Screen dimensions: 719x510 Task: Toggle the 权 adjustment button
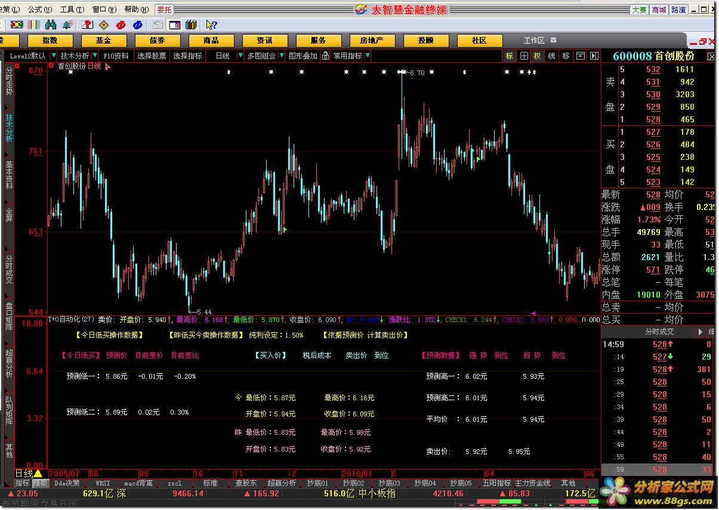(538, 56)
